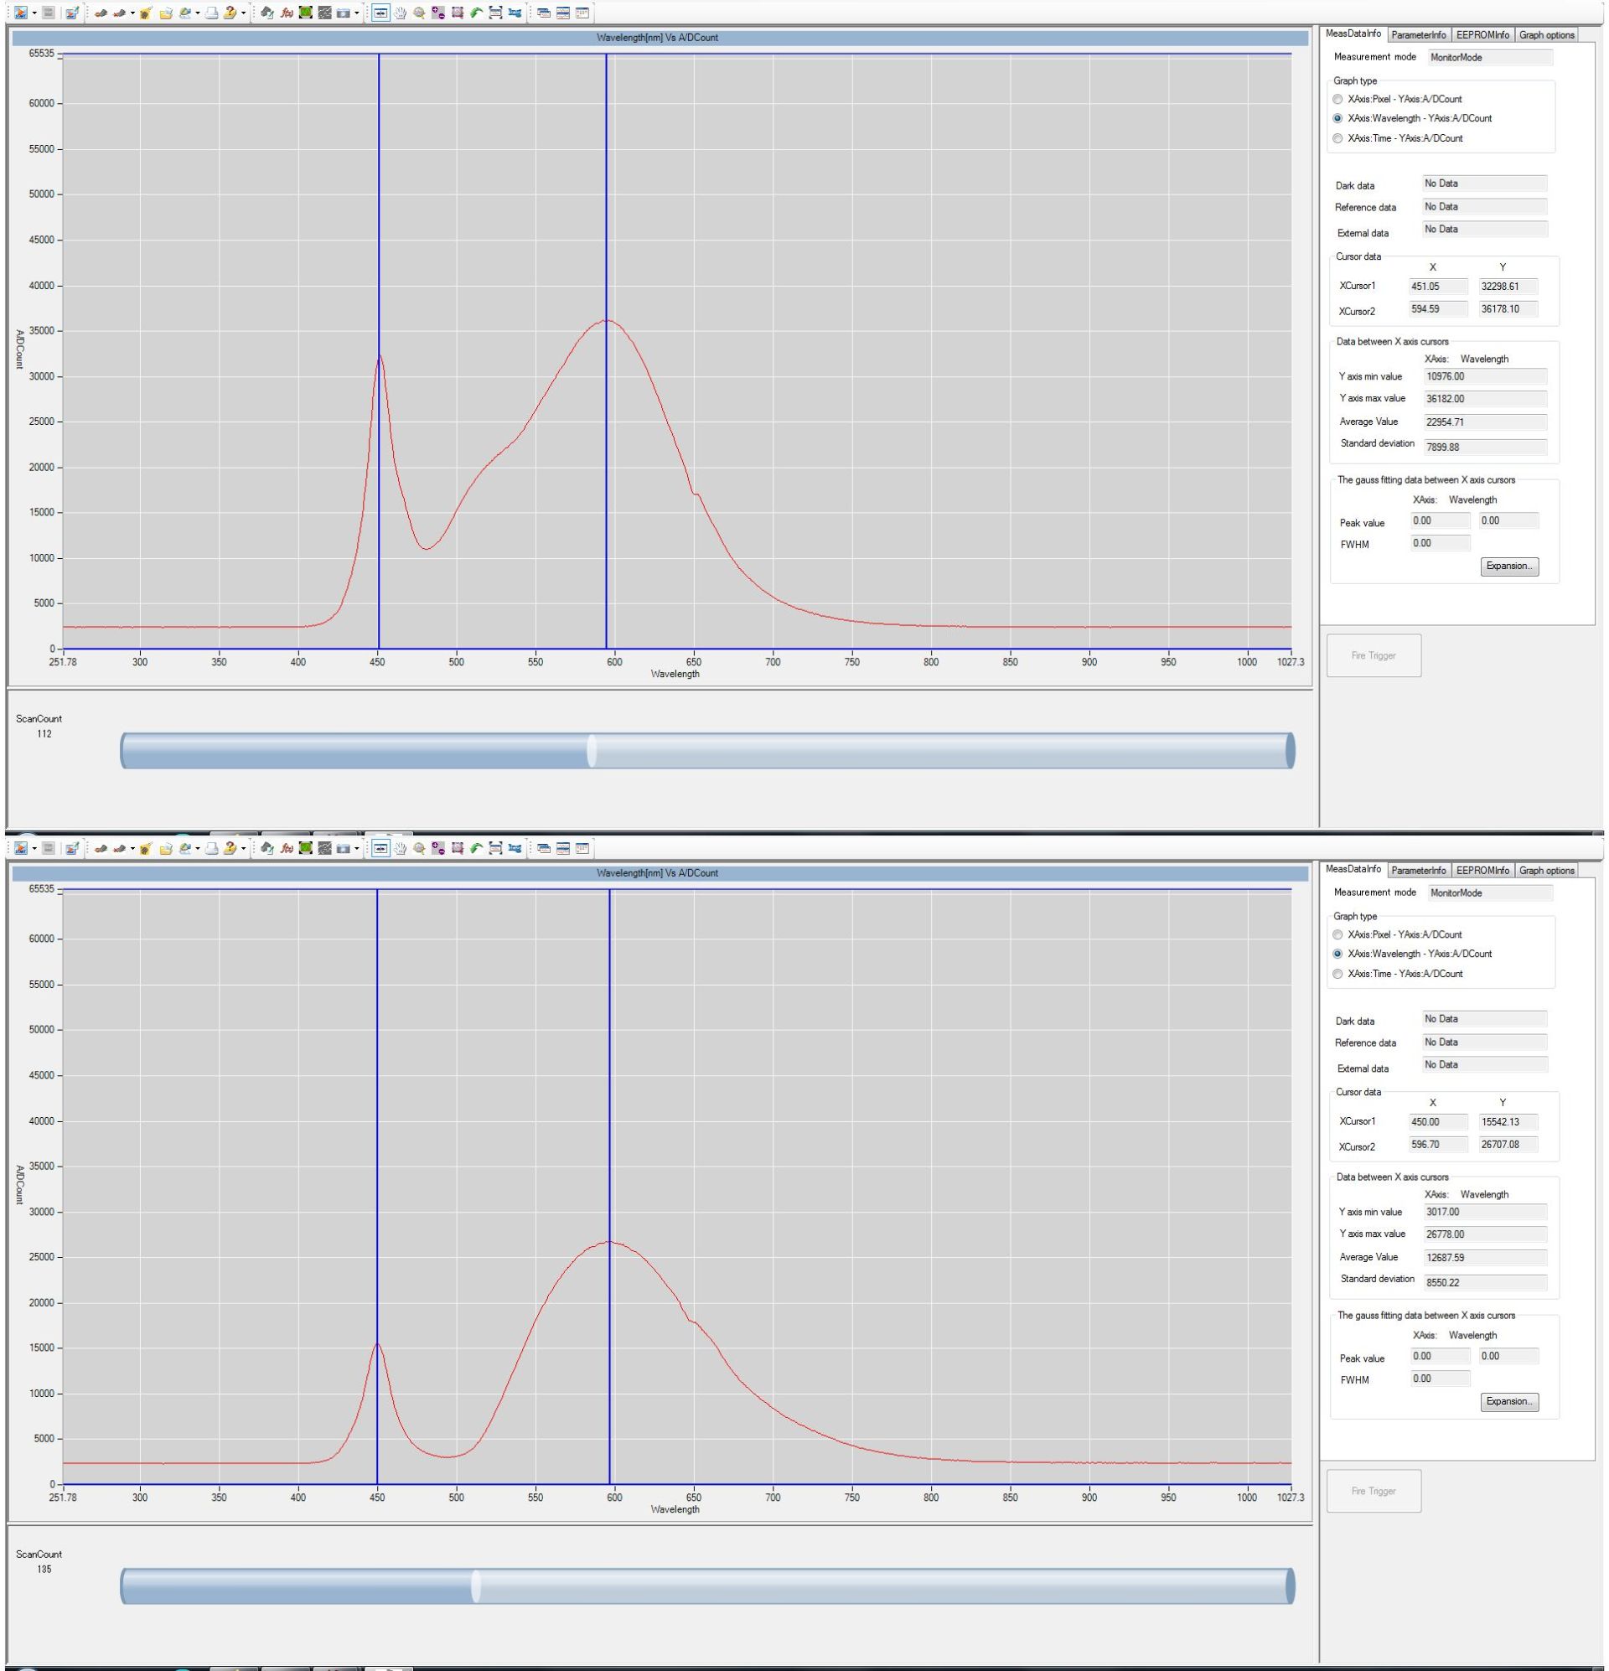Screen dimensions: 1609x1671
Task: Select XAxis:Pixel graph type in top window
Action: point(1337,99)
